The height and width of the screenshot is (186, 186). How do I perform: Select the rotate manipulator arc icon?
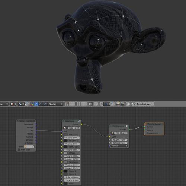[41, 104]
